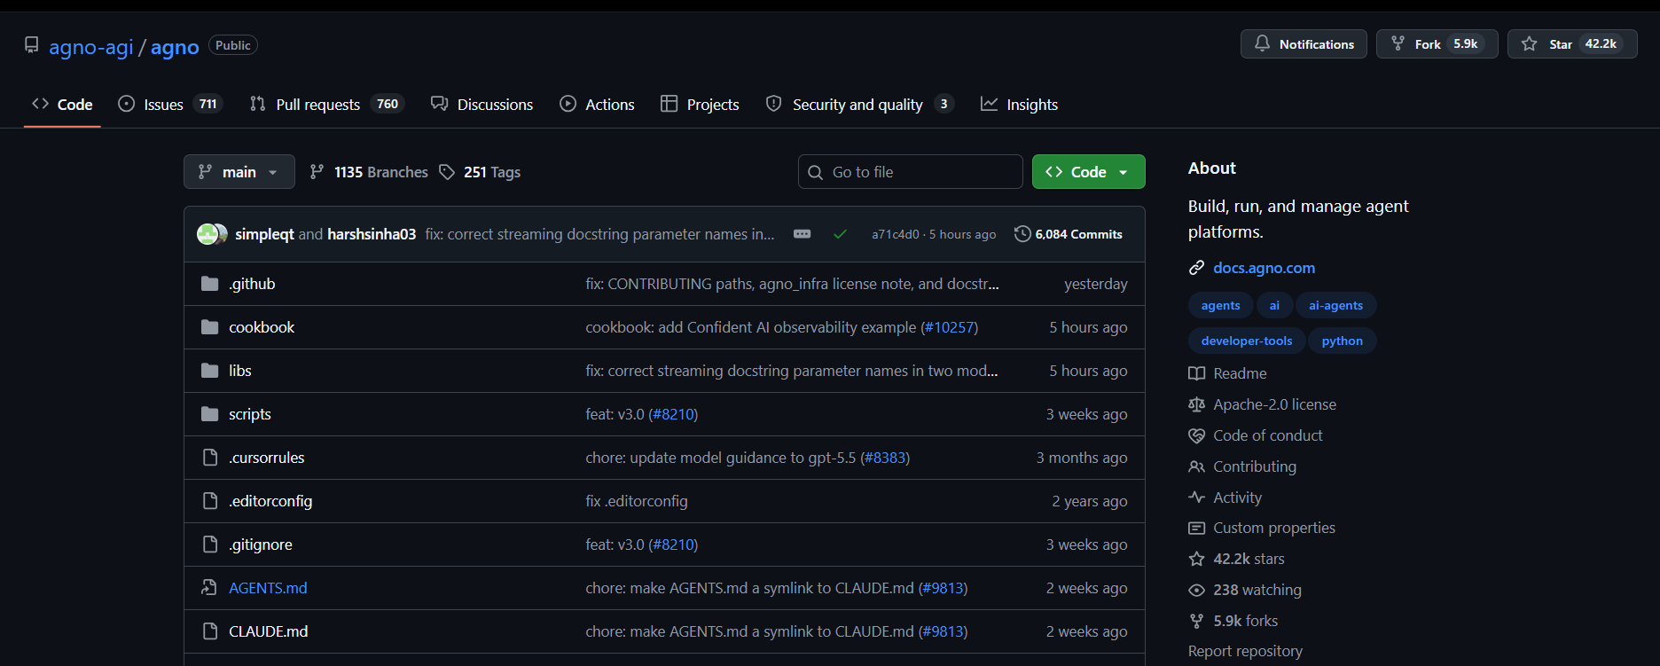Click the green commit status checkmark

(x=840, y=234)
